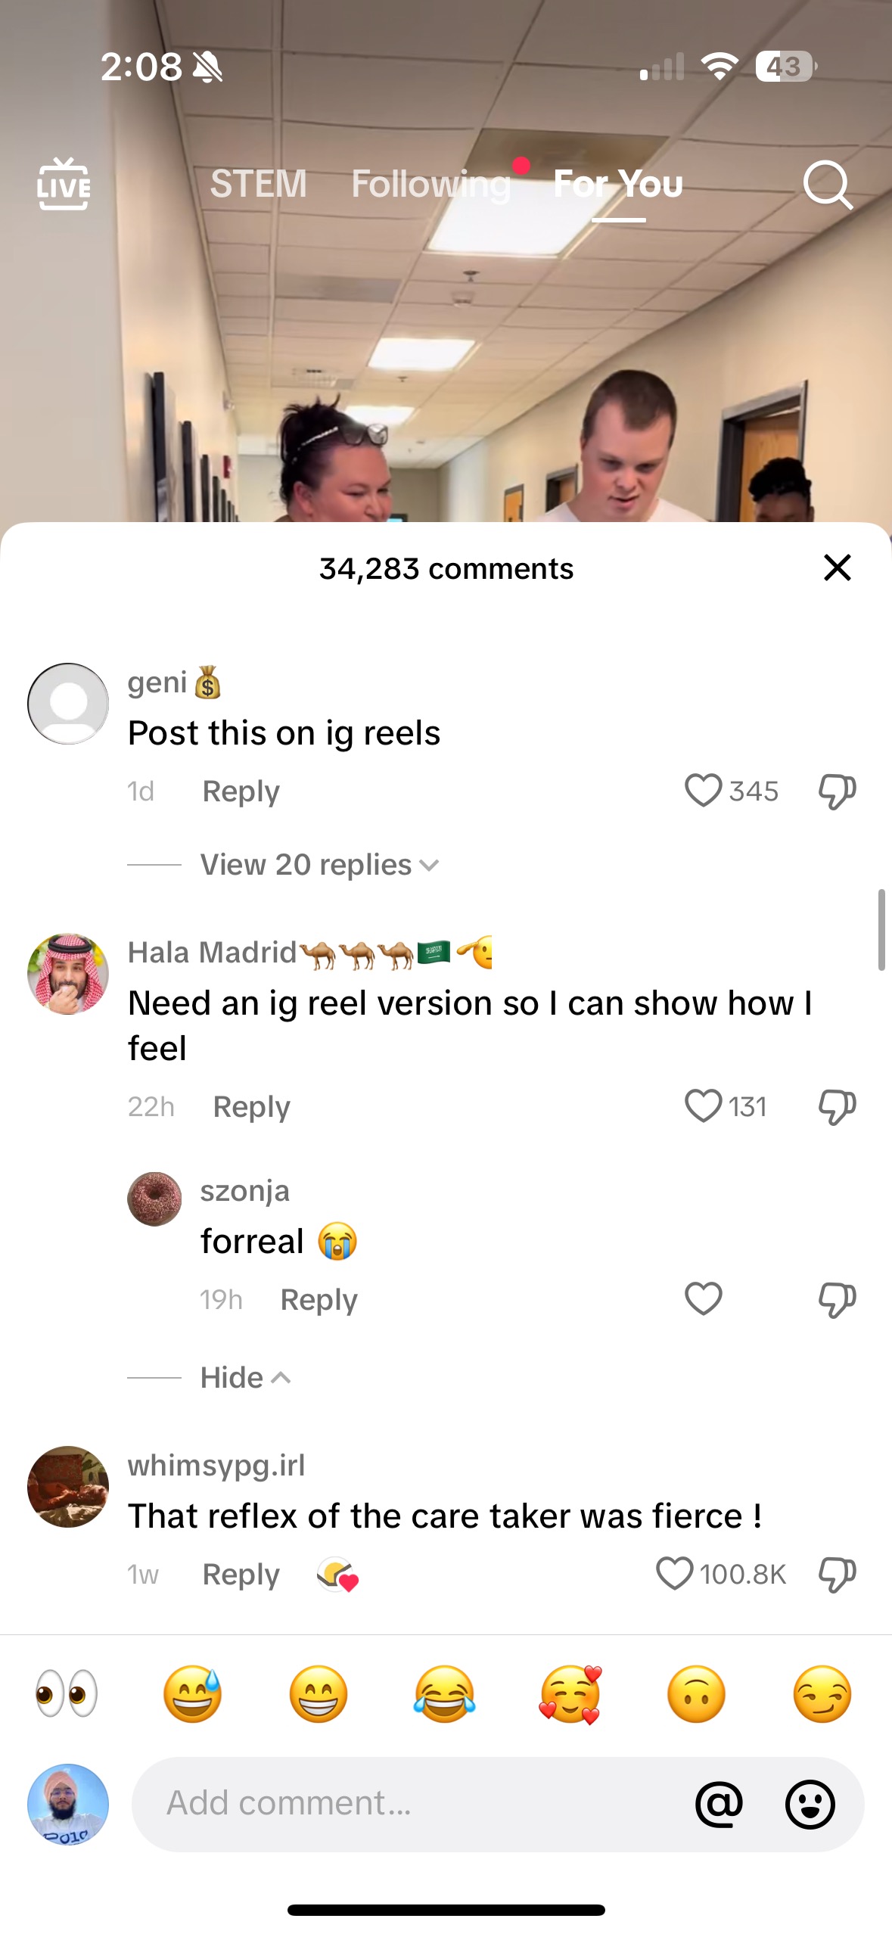Screen dimensions: 892x1934
Task: Insert the tears of joy emoji
Action: pyautogui.click(x=444, y=1693)
